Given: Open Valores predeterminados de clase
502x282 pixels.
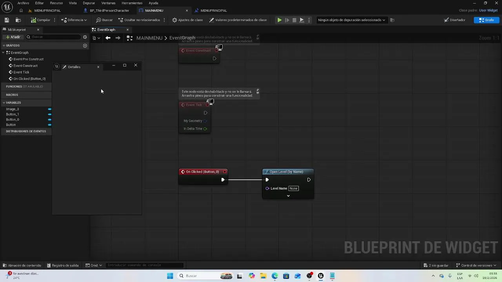Looking at the screenshot, I should coord(238,20).
